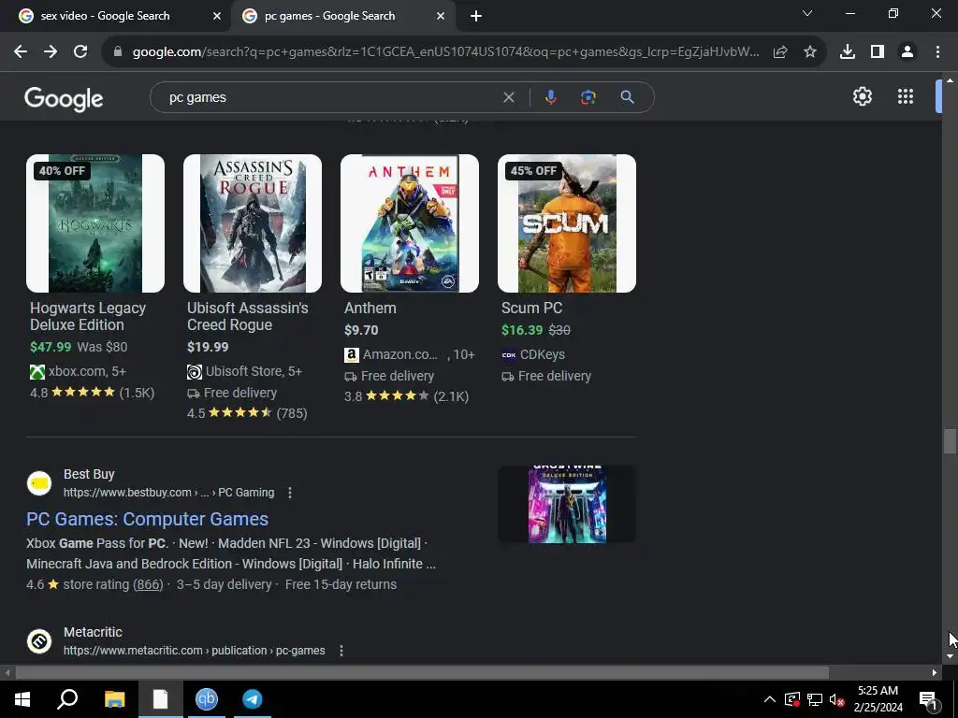Open Windows taskbar search
This screenshot has height=718, width=958.
67,699
